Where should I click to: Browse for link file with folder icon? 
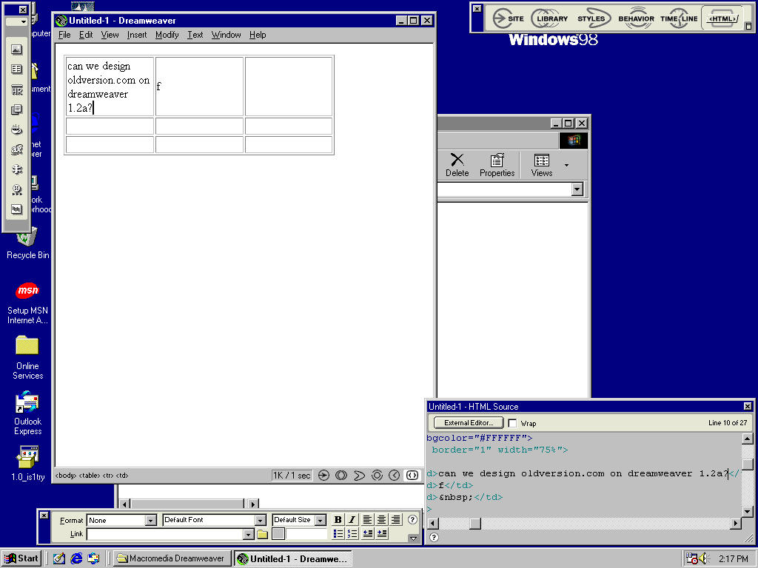[262, 534]
